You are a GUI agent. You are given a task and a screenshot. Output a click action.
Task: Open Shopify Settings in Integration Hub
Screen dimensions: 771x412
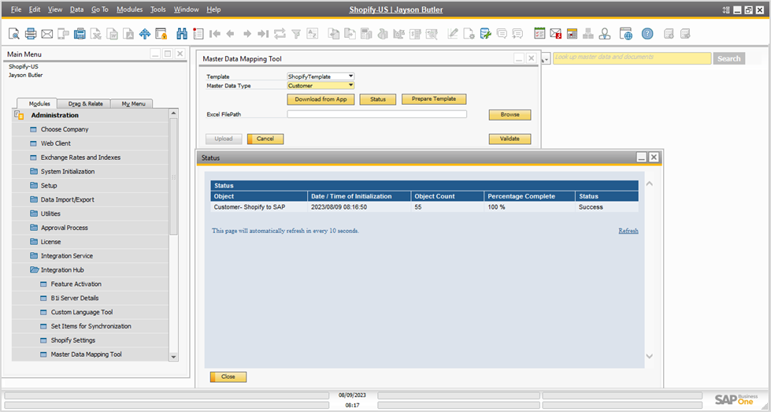72,340
